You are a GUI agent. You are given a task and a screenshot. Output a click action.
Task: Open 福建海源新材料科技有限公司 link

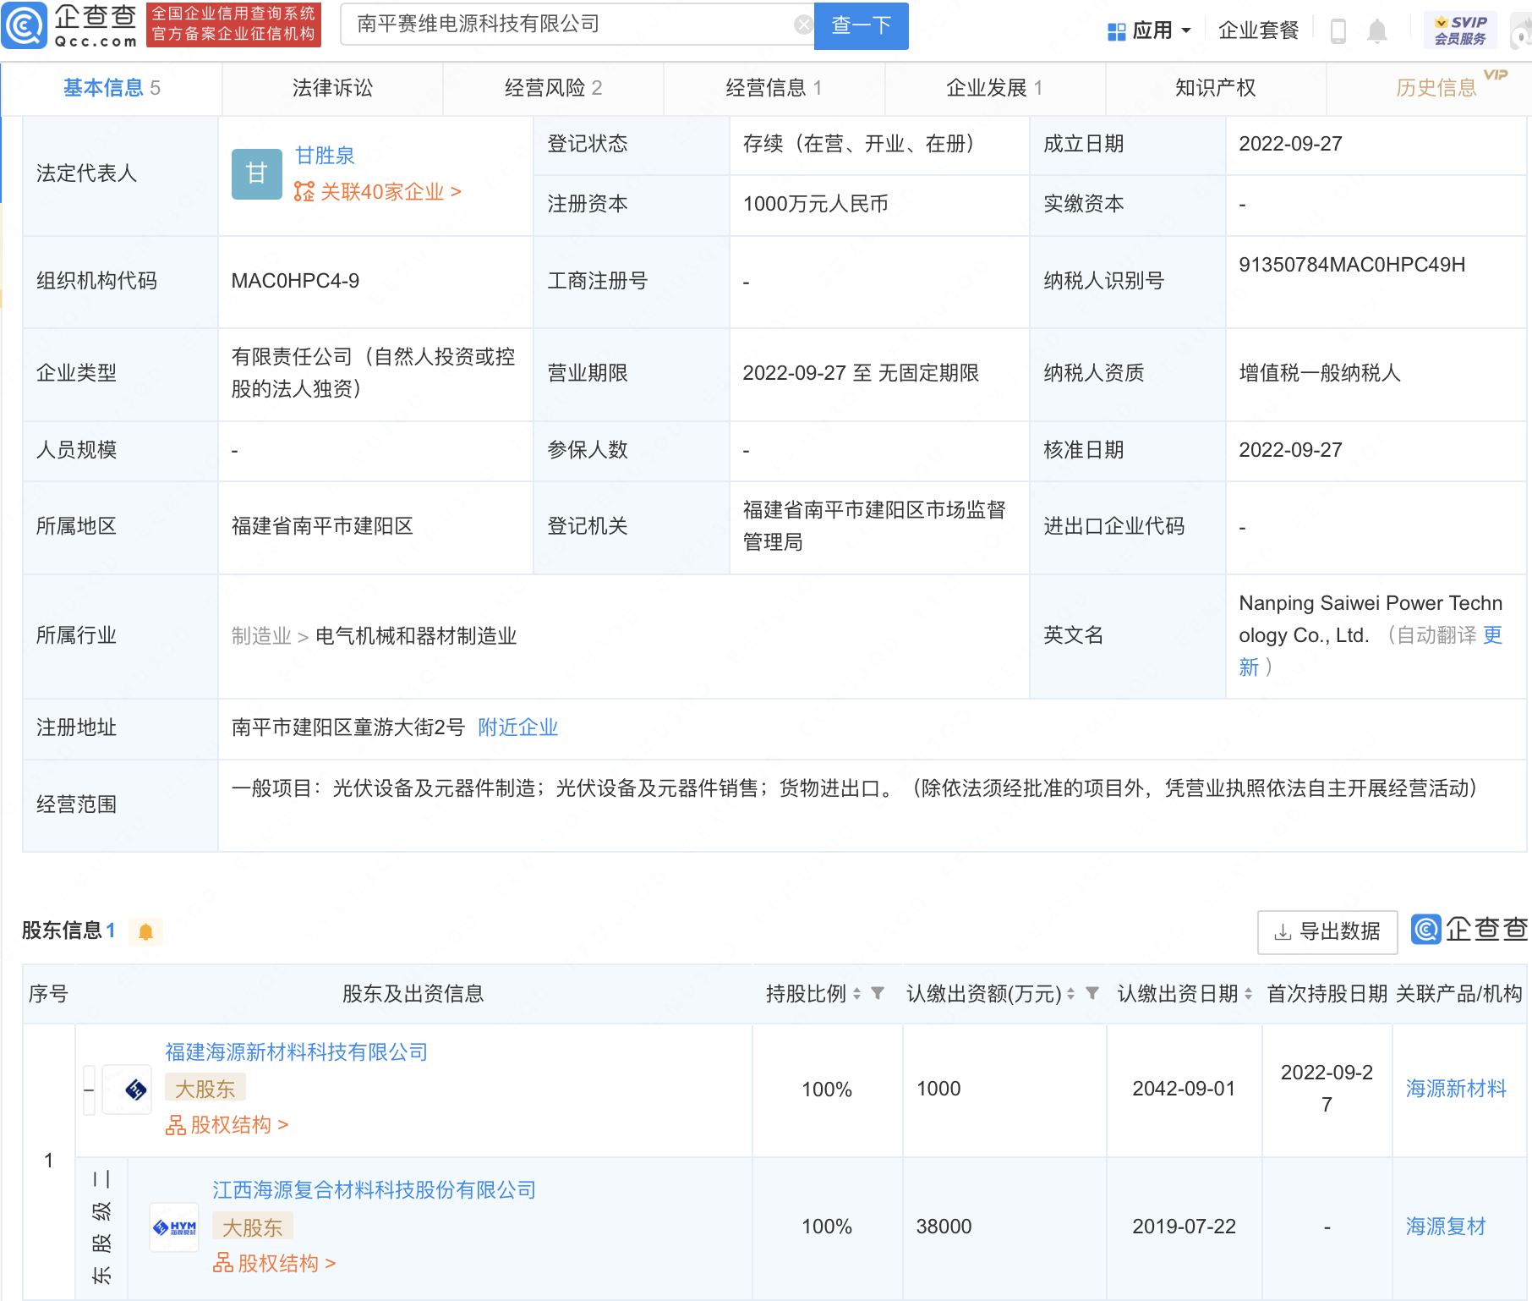(296, 1052)
